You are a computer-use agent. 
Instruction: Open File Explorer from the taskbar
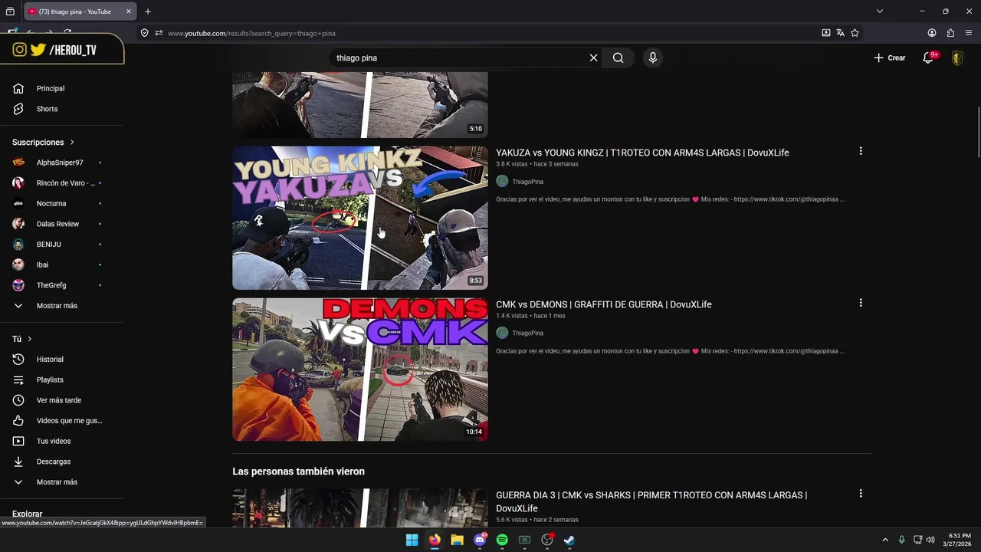[457, 540]
